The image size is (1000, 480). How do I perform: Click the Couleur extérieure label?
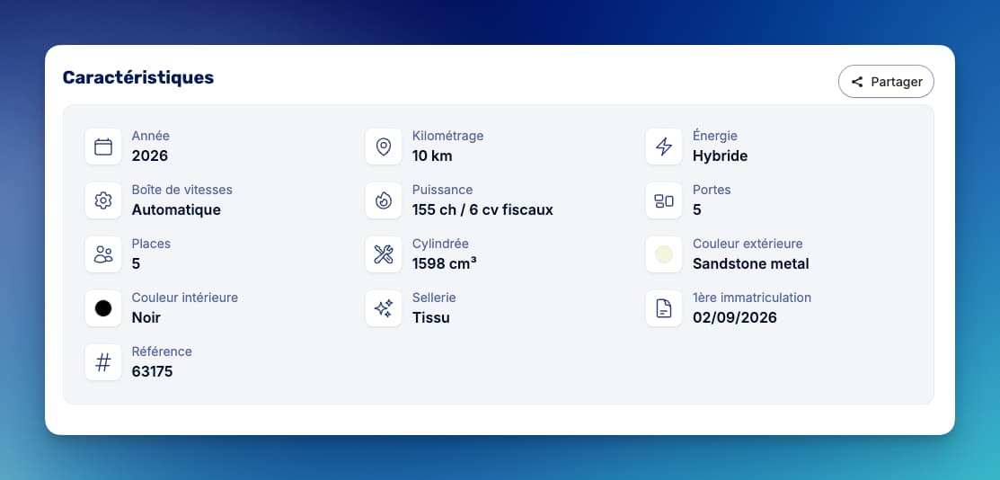[x=748, y=244]
